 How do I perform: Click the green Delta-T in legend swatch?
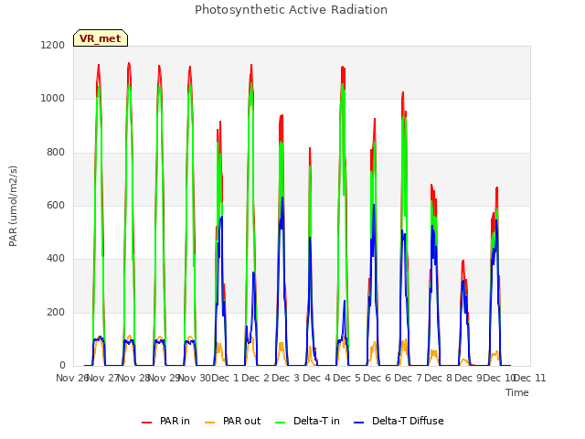[281, 423]
